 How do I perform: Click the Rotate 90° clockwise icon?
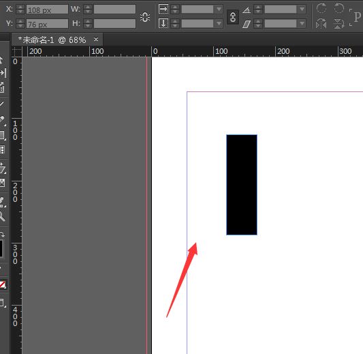(321, 9)
